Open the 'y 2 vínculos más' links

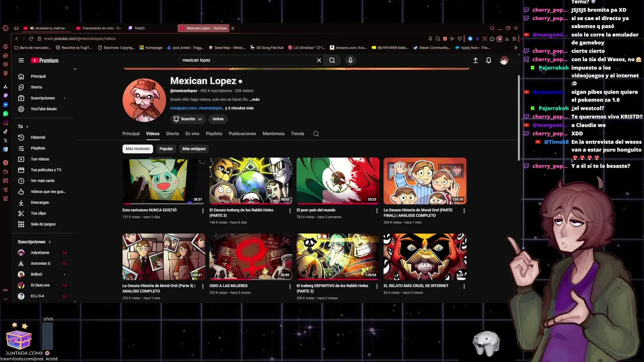point(239,108)
